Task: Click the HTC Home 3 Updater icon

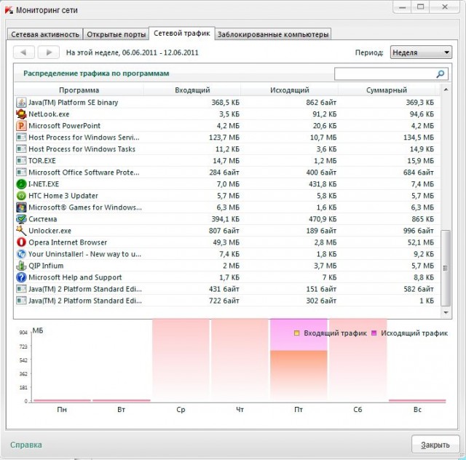Action: tap(21, 196)
